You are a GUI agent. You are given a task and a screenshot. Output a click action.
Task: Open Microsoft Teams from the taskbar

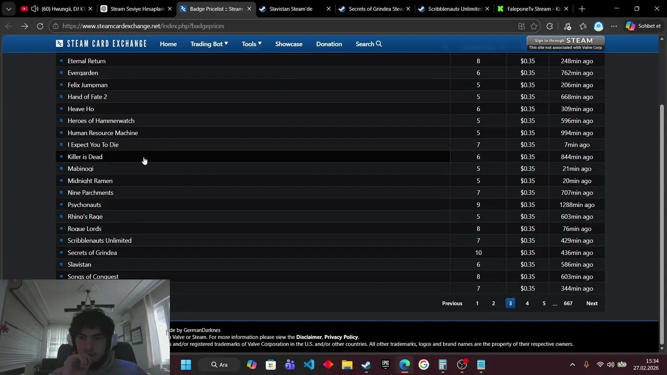coord(290,365)
